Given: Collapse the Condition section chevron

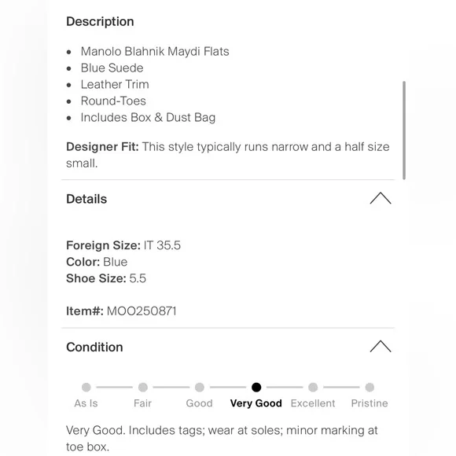Looking at the screenshot, I should point(381,347).
